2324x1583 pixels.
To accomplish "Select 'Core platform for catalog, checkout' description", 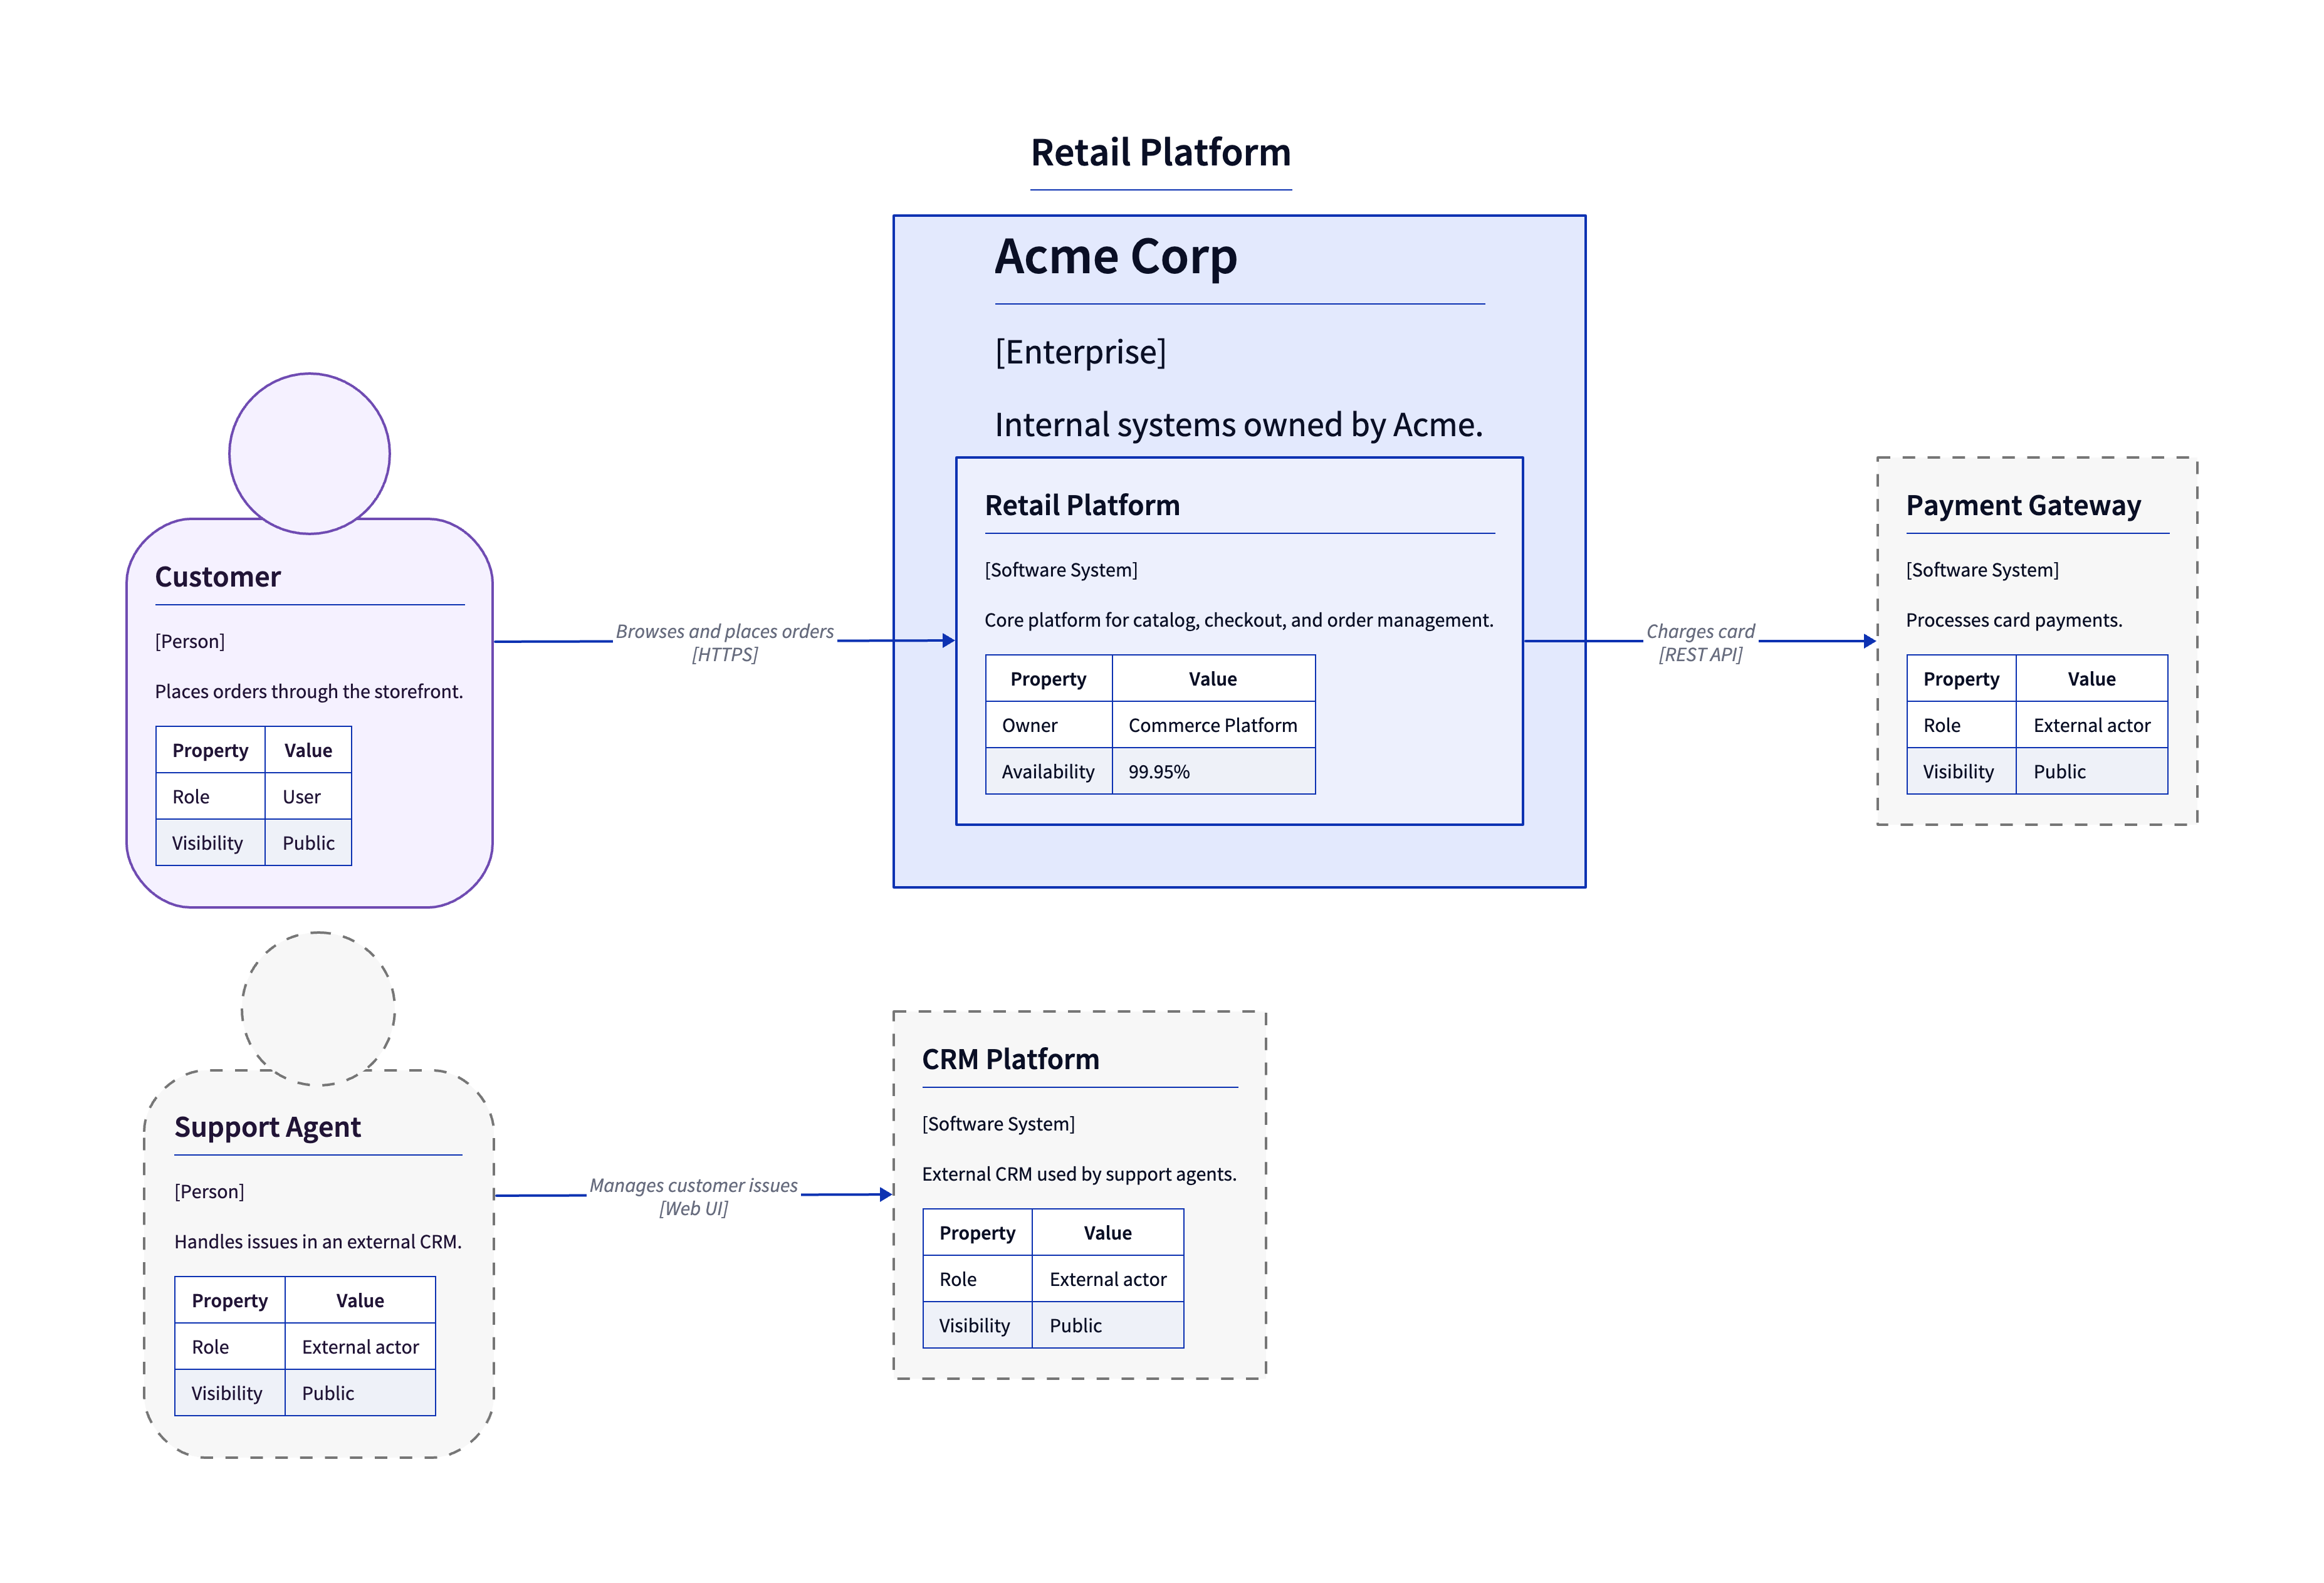I will pos(1239,620).
